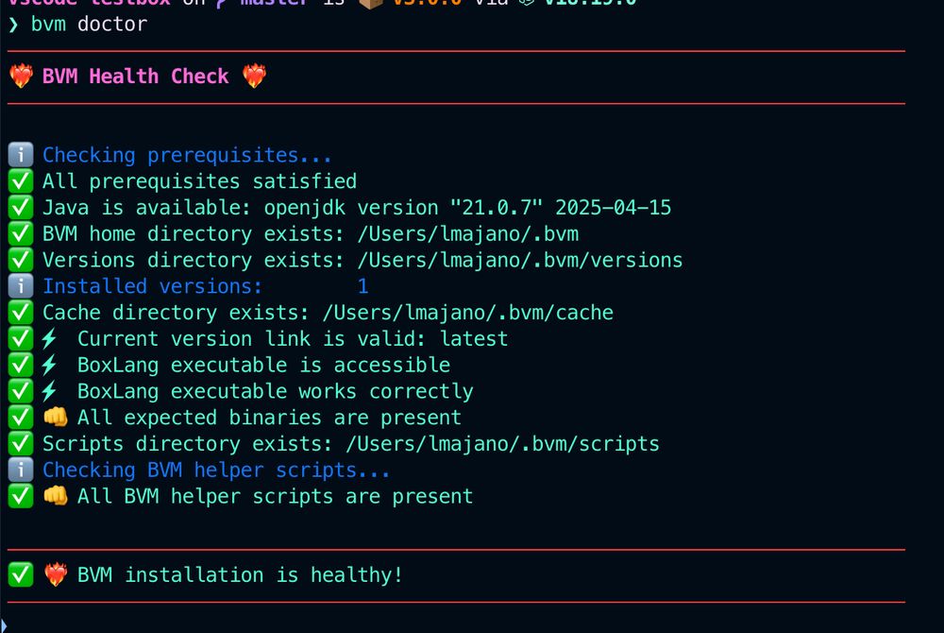Click the 'All BVM helper scripts are present' text
This screenshot has width=944, height=633.
click(275, 496)
